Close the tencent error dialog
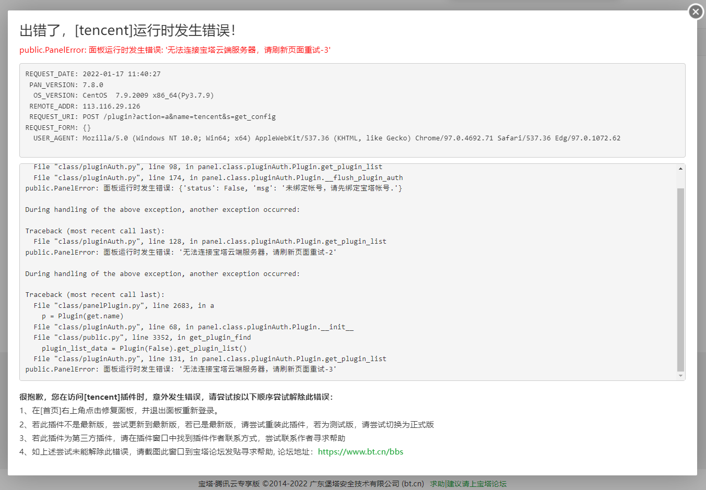 (696, 11)
